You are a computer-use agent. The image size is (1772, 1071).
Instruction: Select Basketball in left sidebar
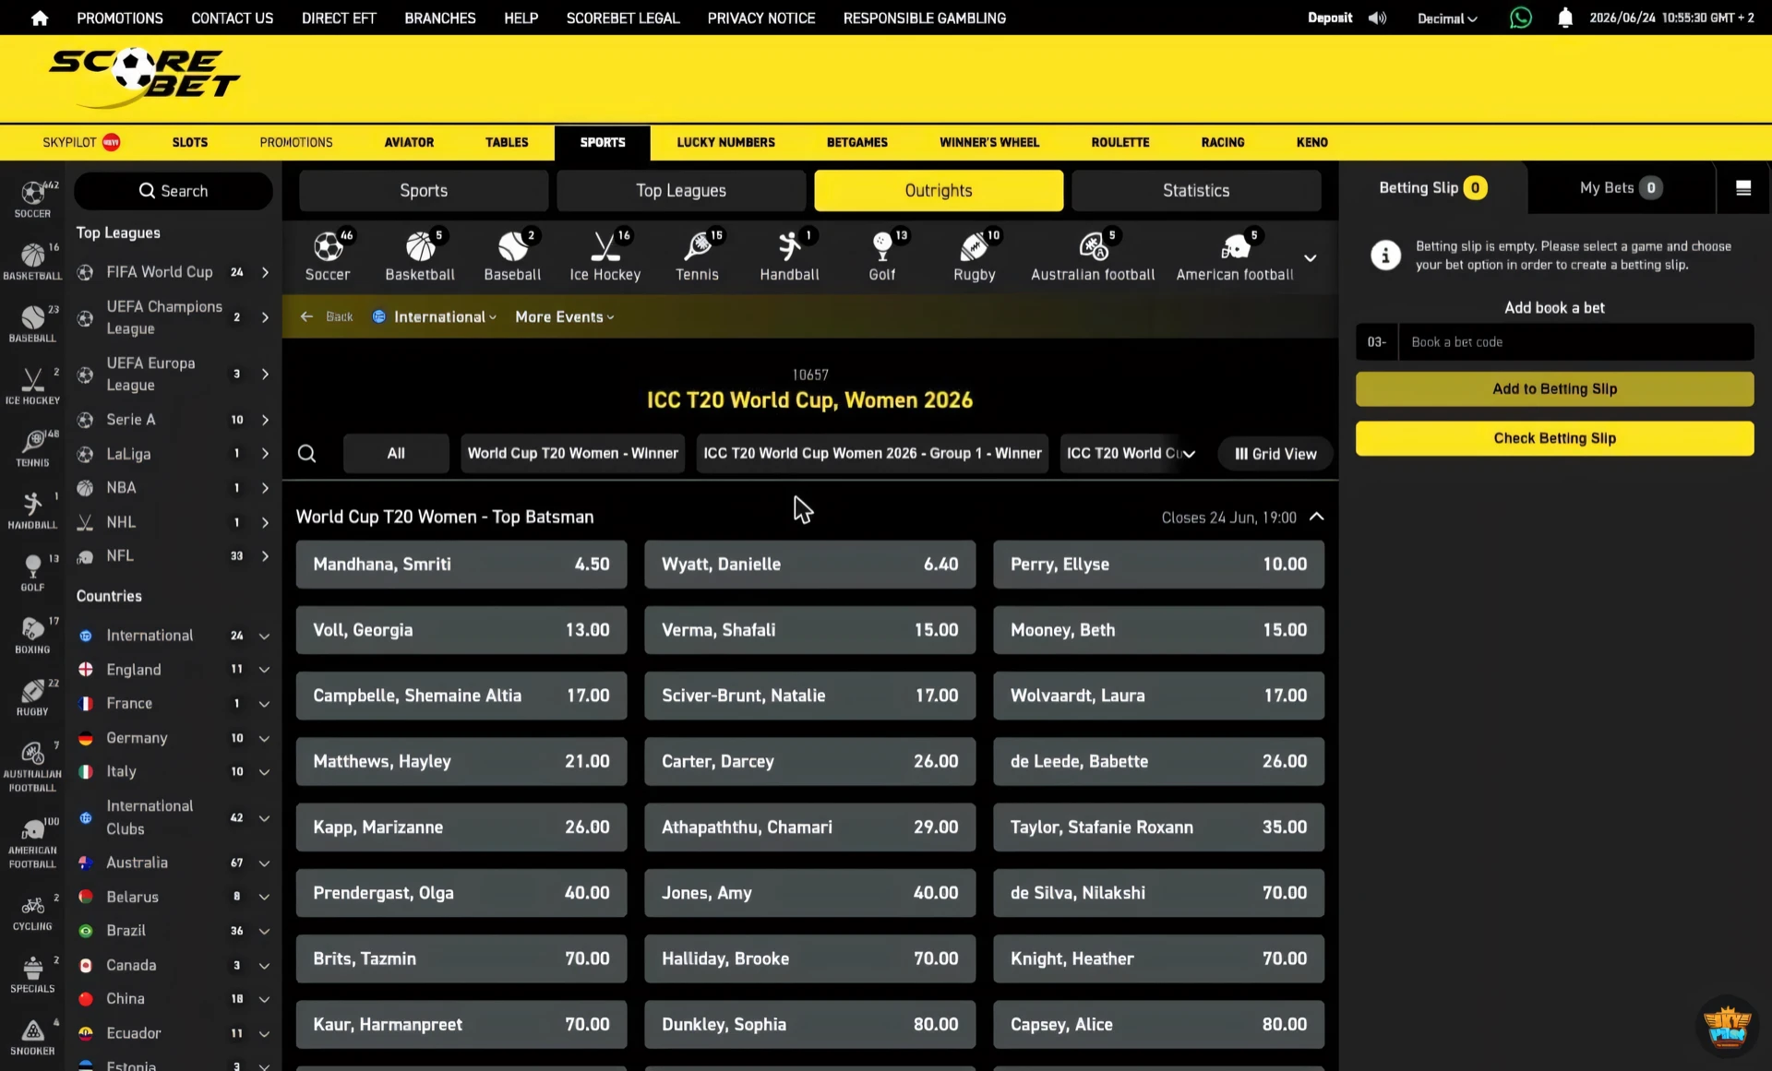(x=32, y=261)
